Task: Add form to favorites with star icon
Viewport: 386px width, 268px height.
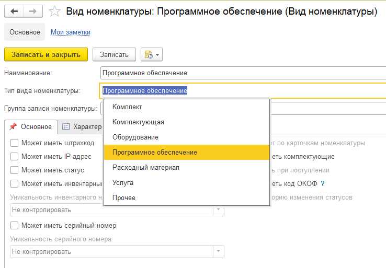Action: point(55,11)
